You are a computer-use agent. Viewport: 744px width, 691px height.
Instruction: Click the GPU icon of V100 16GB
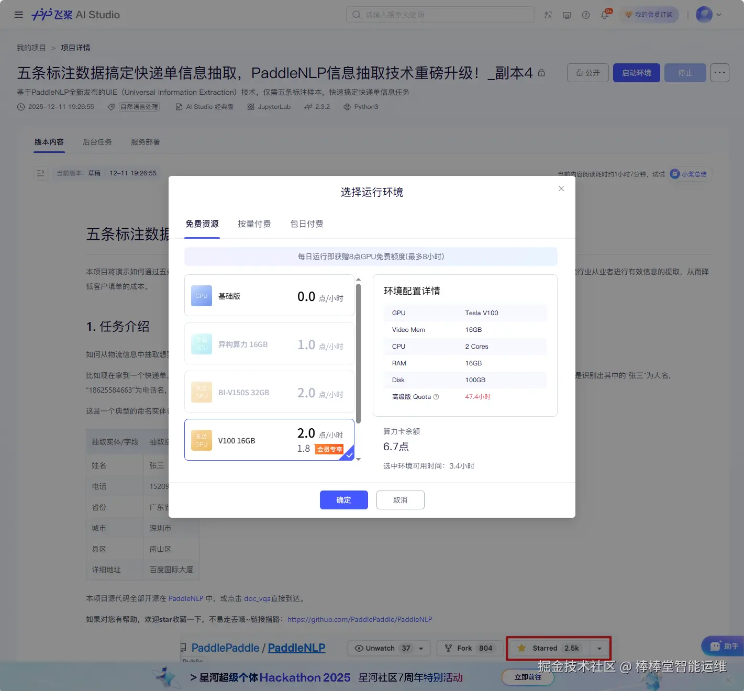coord(202,440)
